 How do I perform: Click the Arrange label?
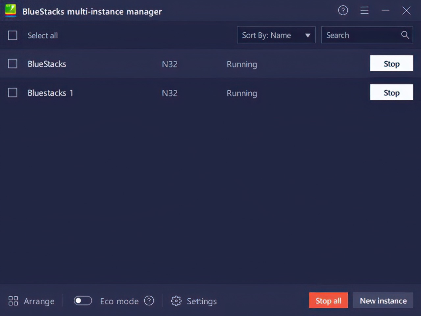[39, 301]
